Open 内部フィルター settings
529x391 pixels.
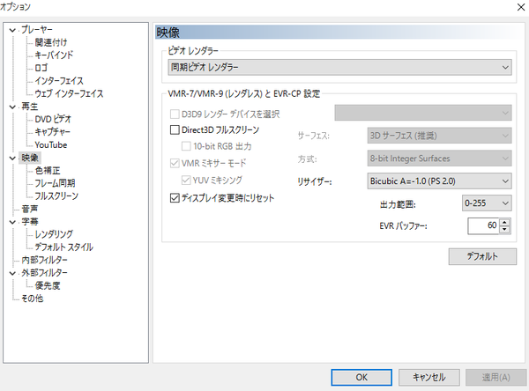pyautogui.click(x=44, y=260)
